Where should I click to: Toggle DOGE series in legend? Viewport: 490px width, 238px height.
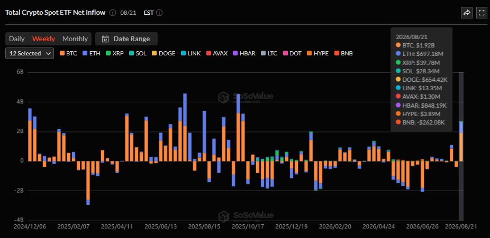pos(164,53)
